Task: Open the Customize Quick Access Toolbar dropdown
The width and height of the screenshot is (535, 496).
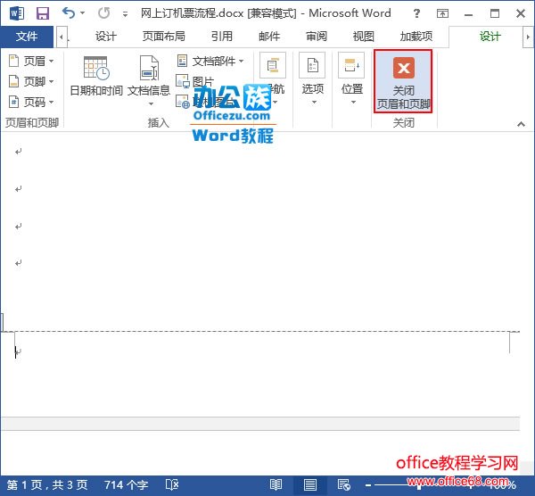Action: [125, 14]
